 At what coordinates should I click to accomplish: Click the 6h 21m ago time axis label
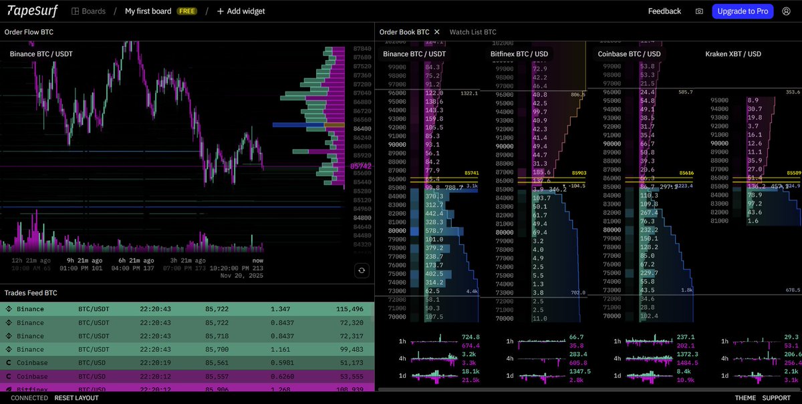(136, 260)
